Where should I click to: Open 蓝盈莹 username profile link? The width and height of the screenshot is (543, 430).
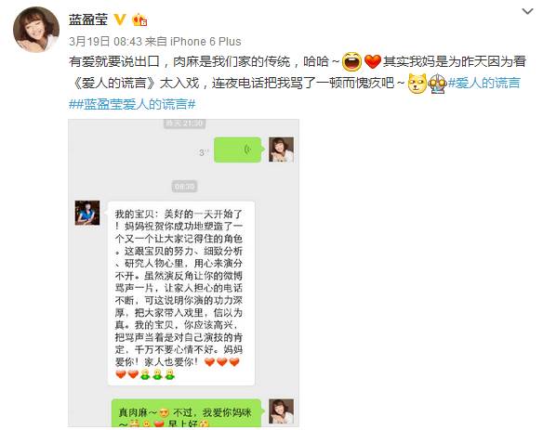(88, 20)
